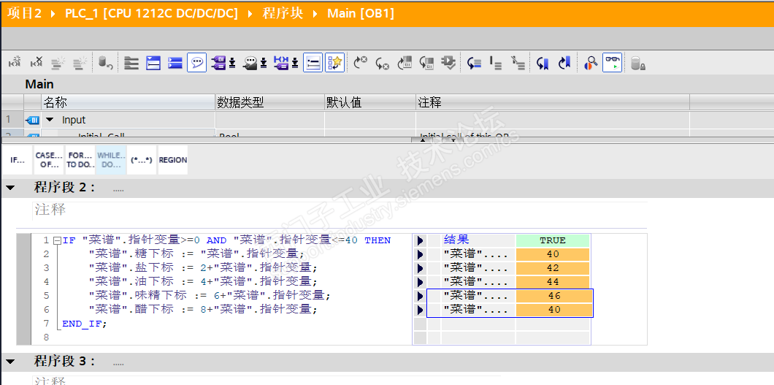Click the stacked-lines icon next to the reset database icon

point(131,63)
